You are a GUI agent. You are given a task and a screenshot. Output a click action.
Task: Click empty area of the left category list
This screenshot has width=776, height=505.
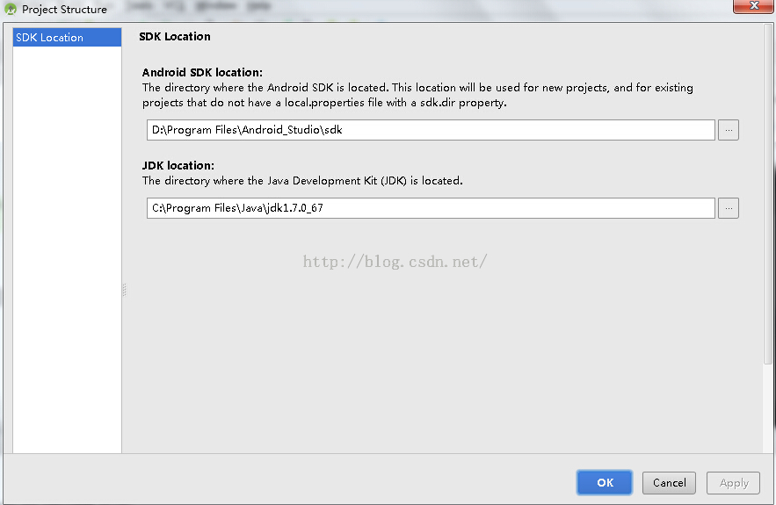click(67, 248)
